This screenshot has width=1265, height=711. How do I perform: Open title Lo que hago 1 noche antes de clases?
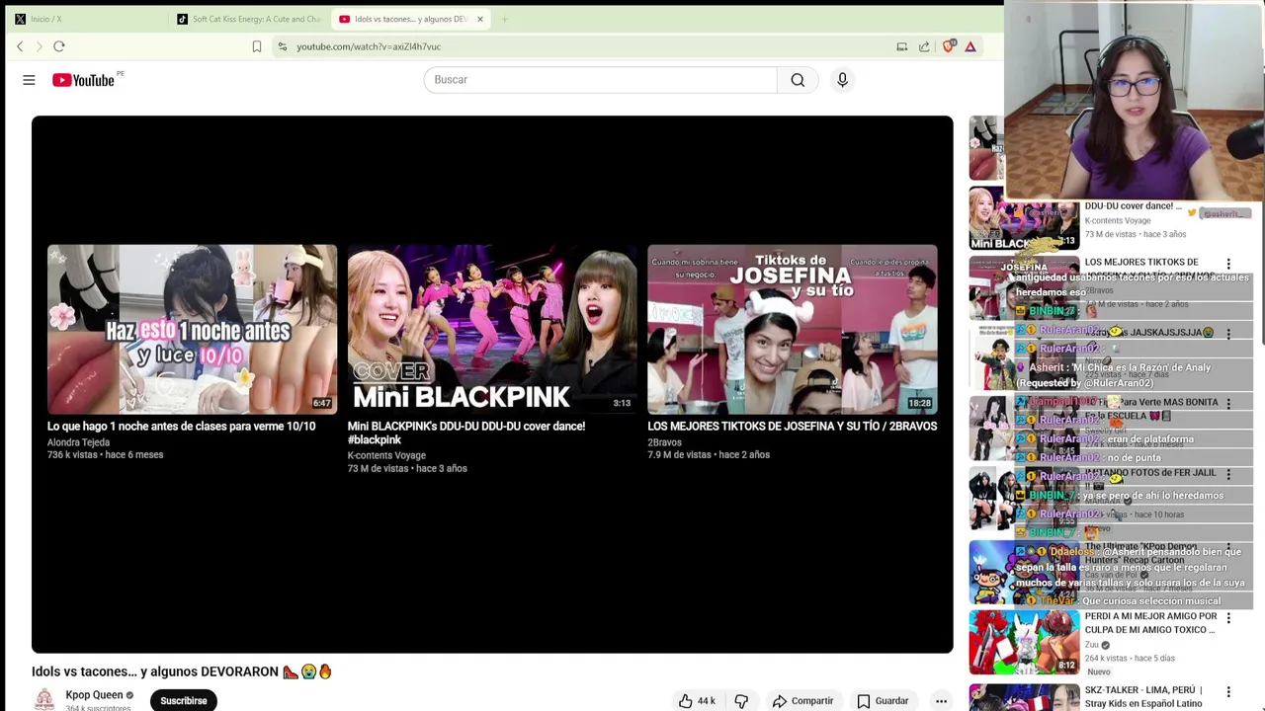click(x=181, y=427)
